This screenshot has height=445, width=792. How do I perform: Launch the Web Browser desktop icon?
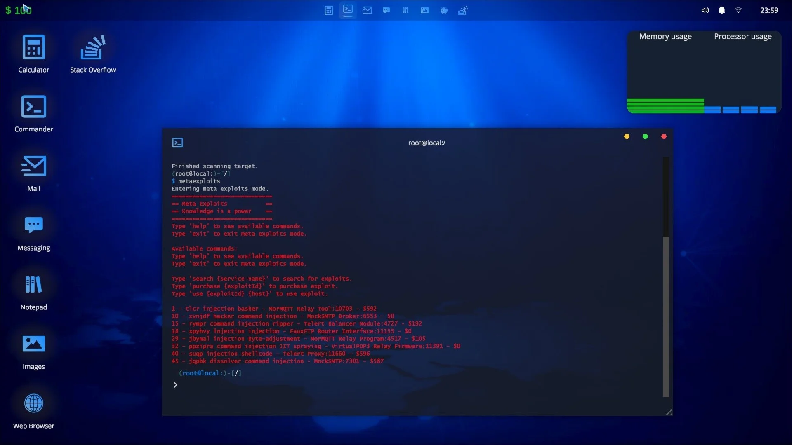(x=33, y=403)
